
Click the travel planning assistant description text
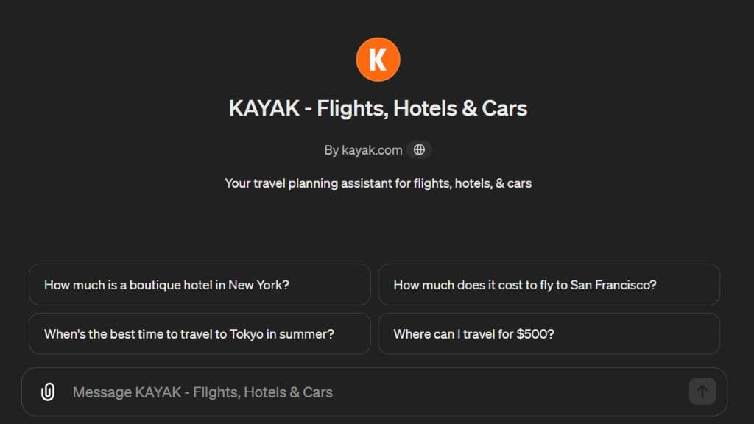point(378,183)
